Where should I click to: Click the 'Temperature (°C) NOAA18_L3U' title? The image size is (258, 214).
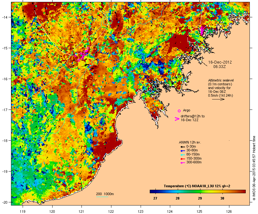pyautogui.click(x=189, y=186)
